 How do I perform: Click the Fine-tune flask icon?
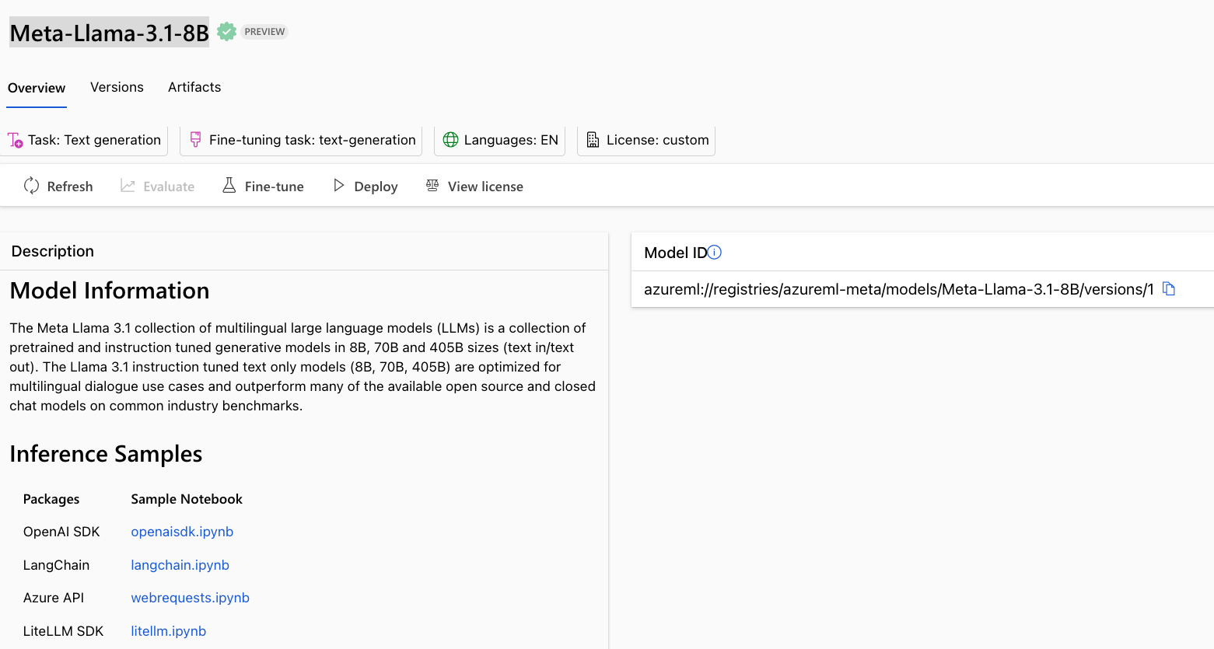229,186
